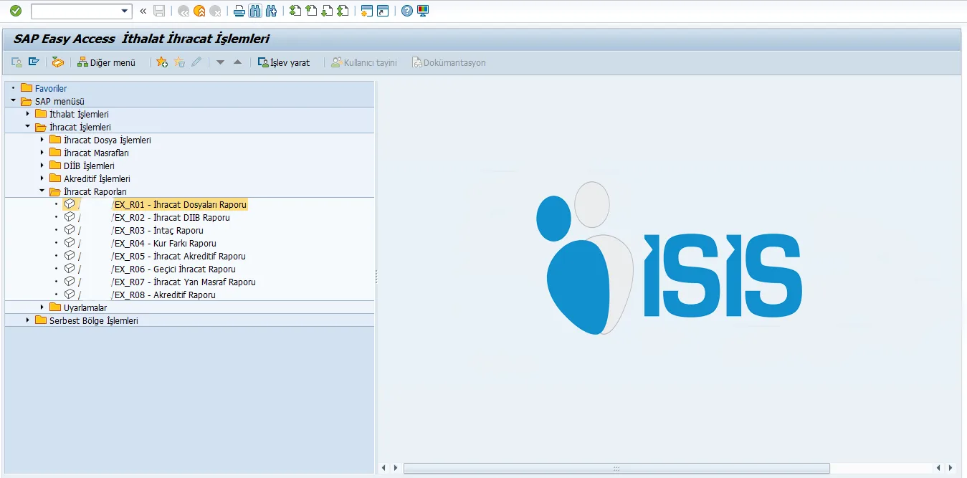Click the İşlev yarat button
967x478 pixels.
pos(284,62)
